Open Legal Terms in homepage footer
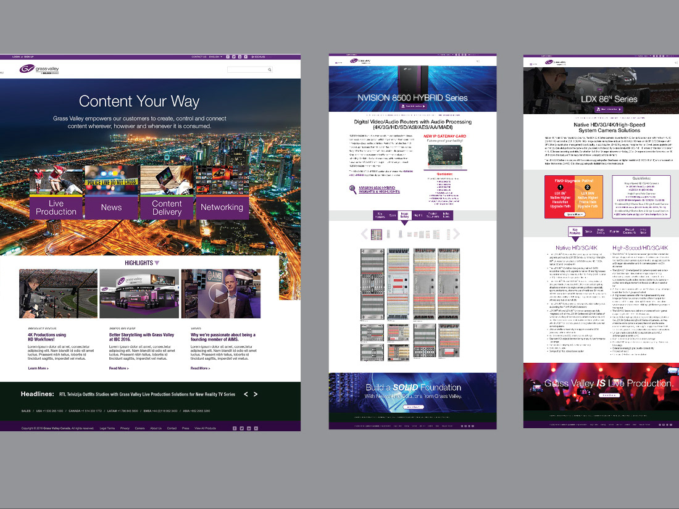 point(107,428)
